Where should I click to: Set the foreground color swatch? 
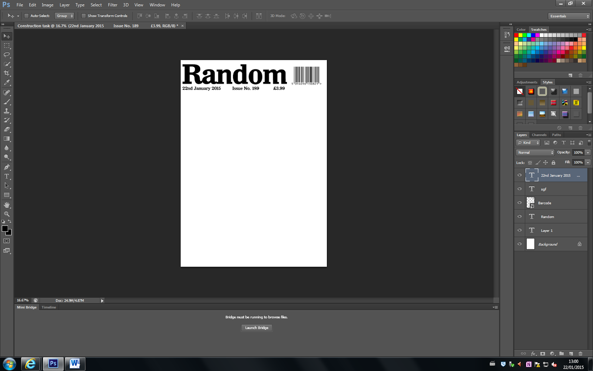point(5,229)
